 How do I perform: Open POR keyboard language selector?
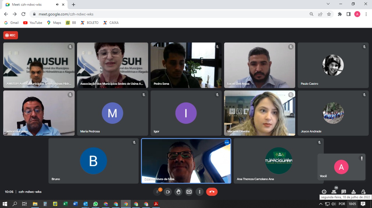(x=342, y=204)
